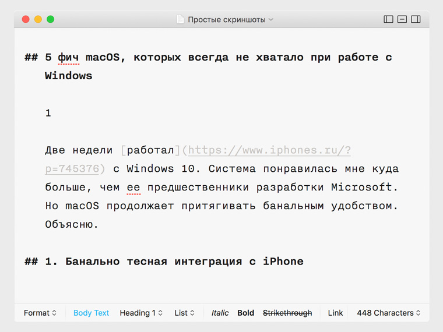Open the Format popup menu
443x332 pixels.
tap(40, 313)
